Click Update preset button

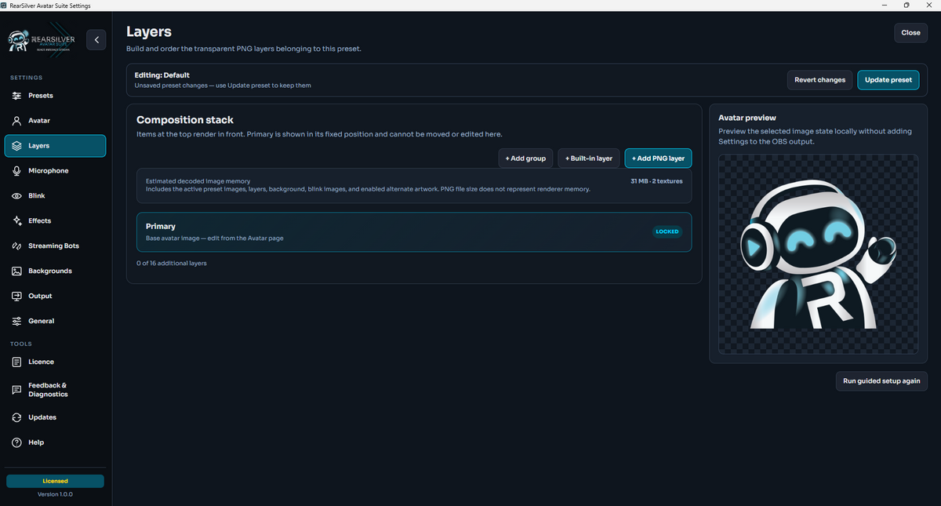pyautogui.click(x=888, y=80)
